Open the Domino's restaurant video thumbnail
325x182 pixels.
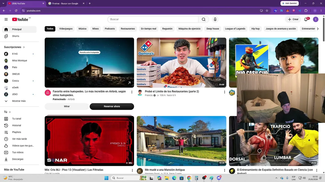(182, 63)
